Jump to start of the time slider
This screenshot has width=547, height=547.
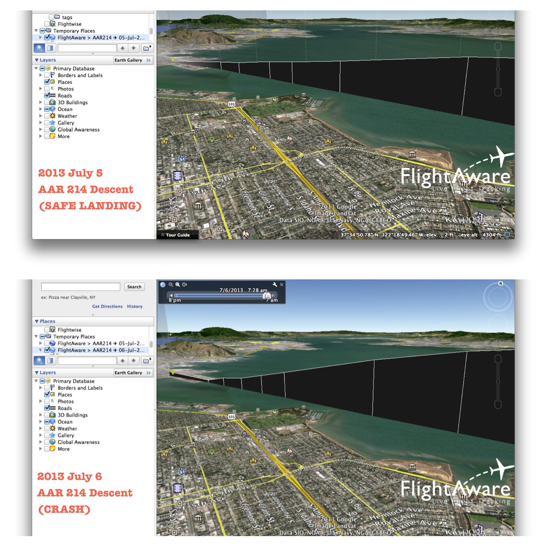[171, 295]
